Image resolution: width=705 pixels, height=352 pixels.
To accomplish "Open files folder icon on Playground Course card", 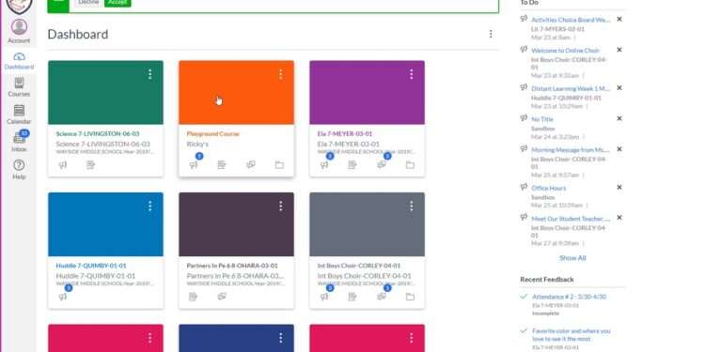I will (279, 165).
